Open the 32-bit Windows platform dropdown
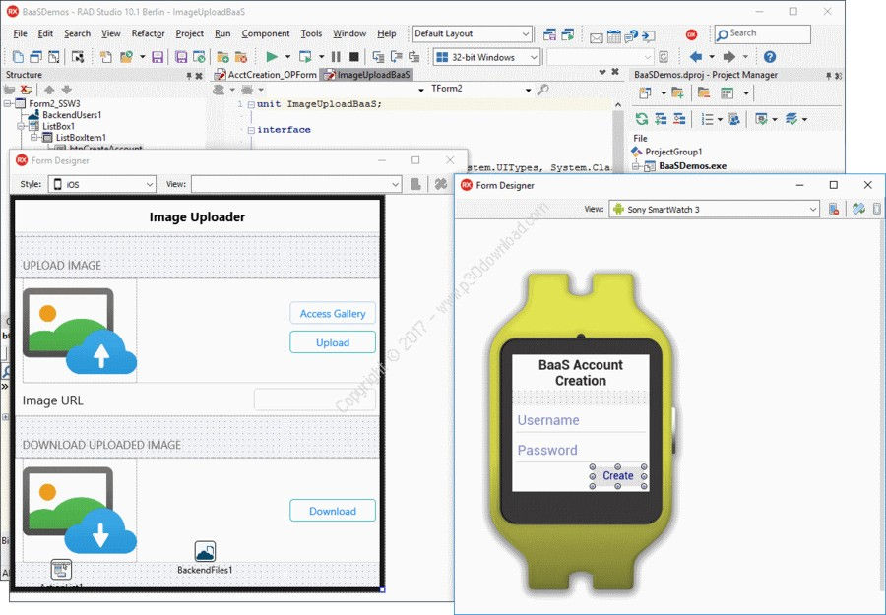 tap(534, 58)
